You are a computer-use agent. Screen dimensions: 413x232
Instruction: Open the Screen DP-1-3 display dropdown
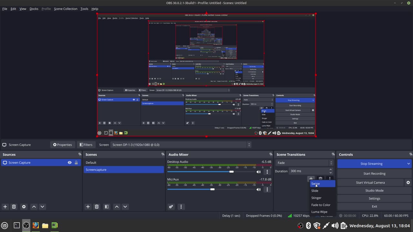click(181, 145)
